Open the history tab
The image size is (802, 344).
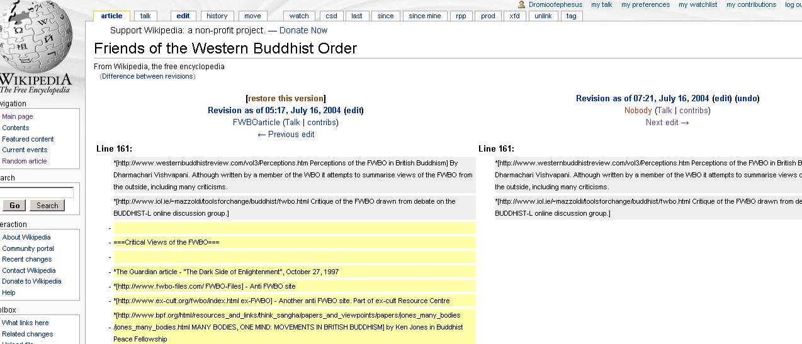(217, 16)
